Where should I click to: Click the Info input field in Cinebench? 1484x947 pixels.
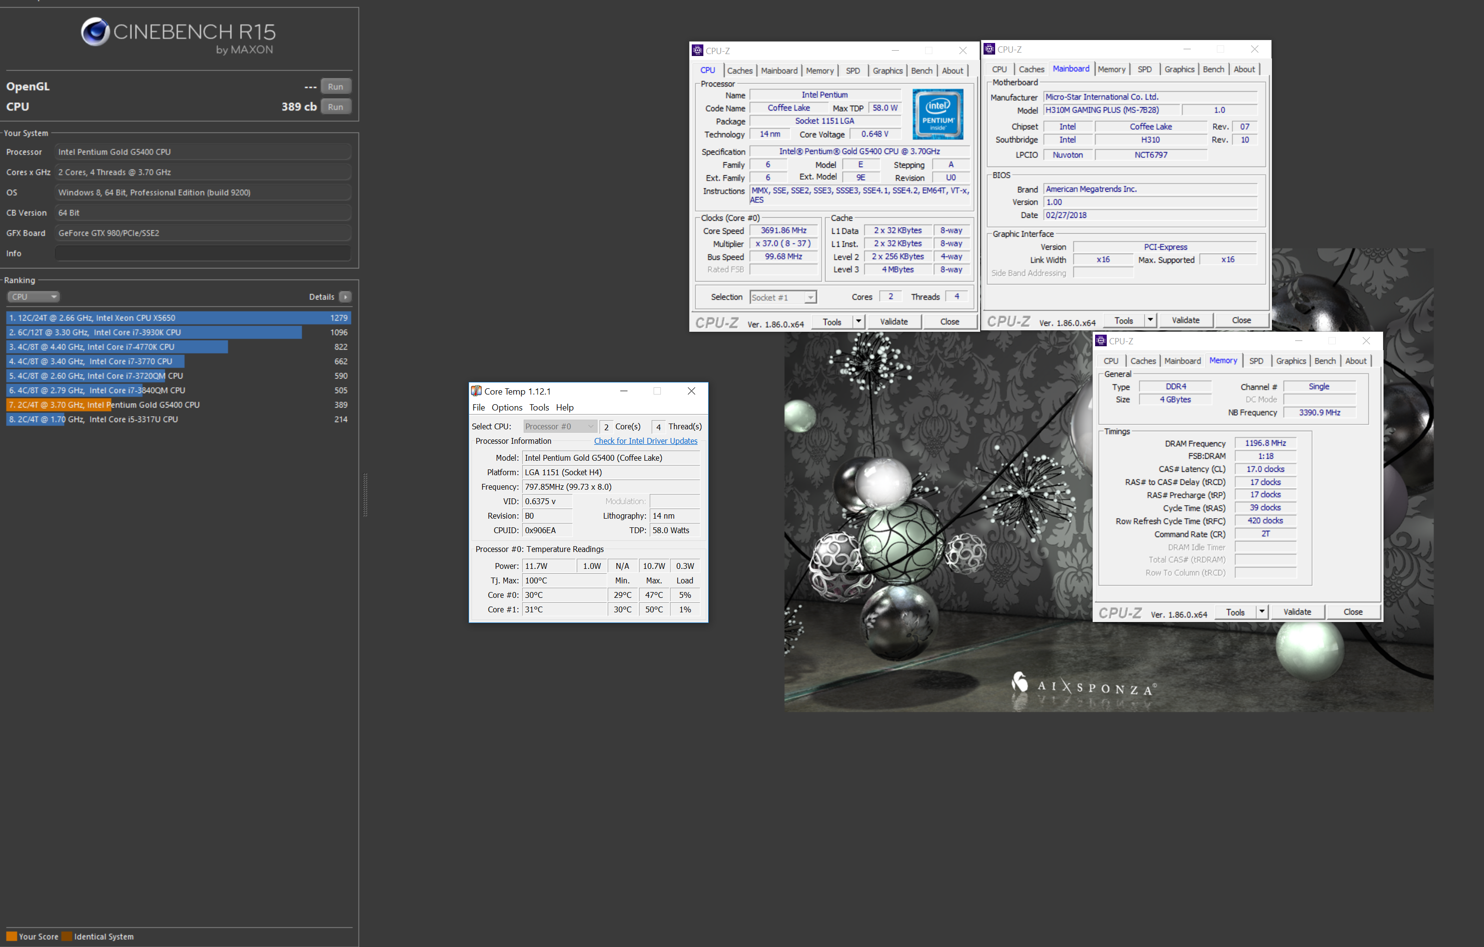[203, 253]
